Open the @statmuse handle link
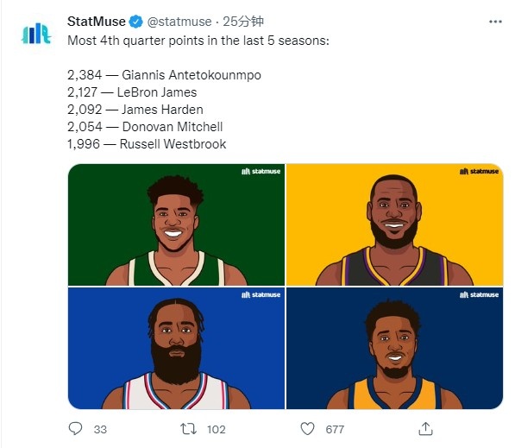 [179, 22]
